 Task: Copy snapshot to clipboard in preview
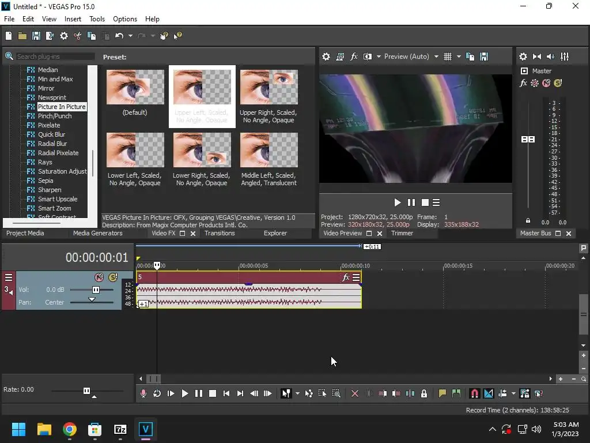[470, 57]
